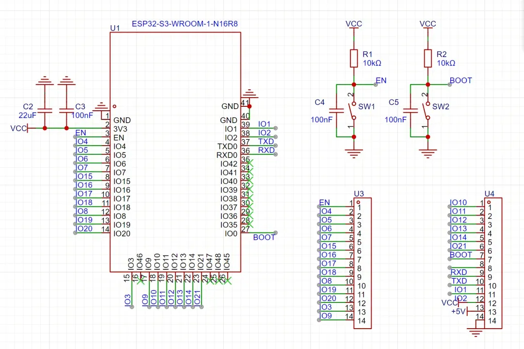Select the EN net label at U1 pin 3
Image resolution: width=524 pixels, height=349 pixels.
81,133
